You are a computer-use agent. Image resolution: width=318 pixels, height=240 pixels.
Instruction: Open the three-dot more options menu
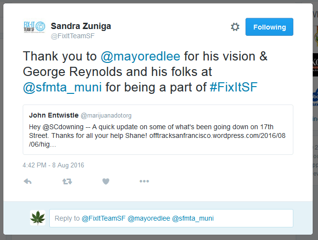[144, 181]
